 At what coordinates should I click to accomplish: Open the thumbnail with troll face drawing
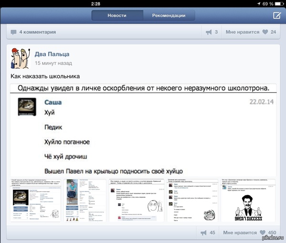[193, 200]
